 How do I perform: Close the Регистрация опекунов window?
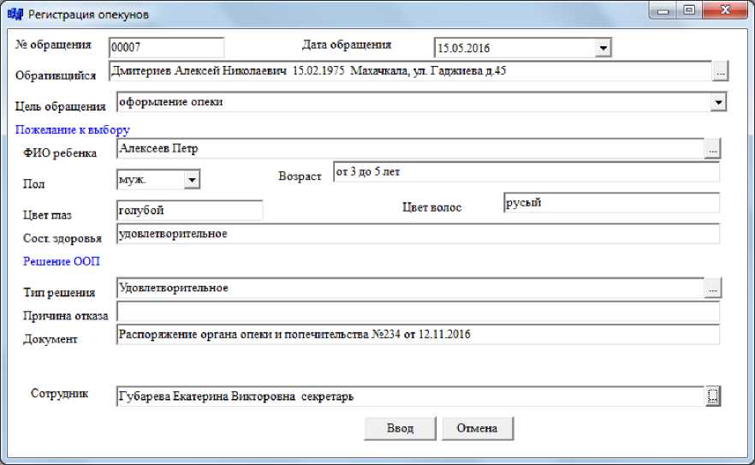pyautogui.click(x=726, y=10)
